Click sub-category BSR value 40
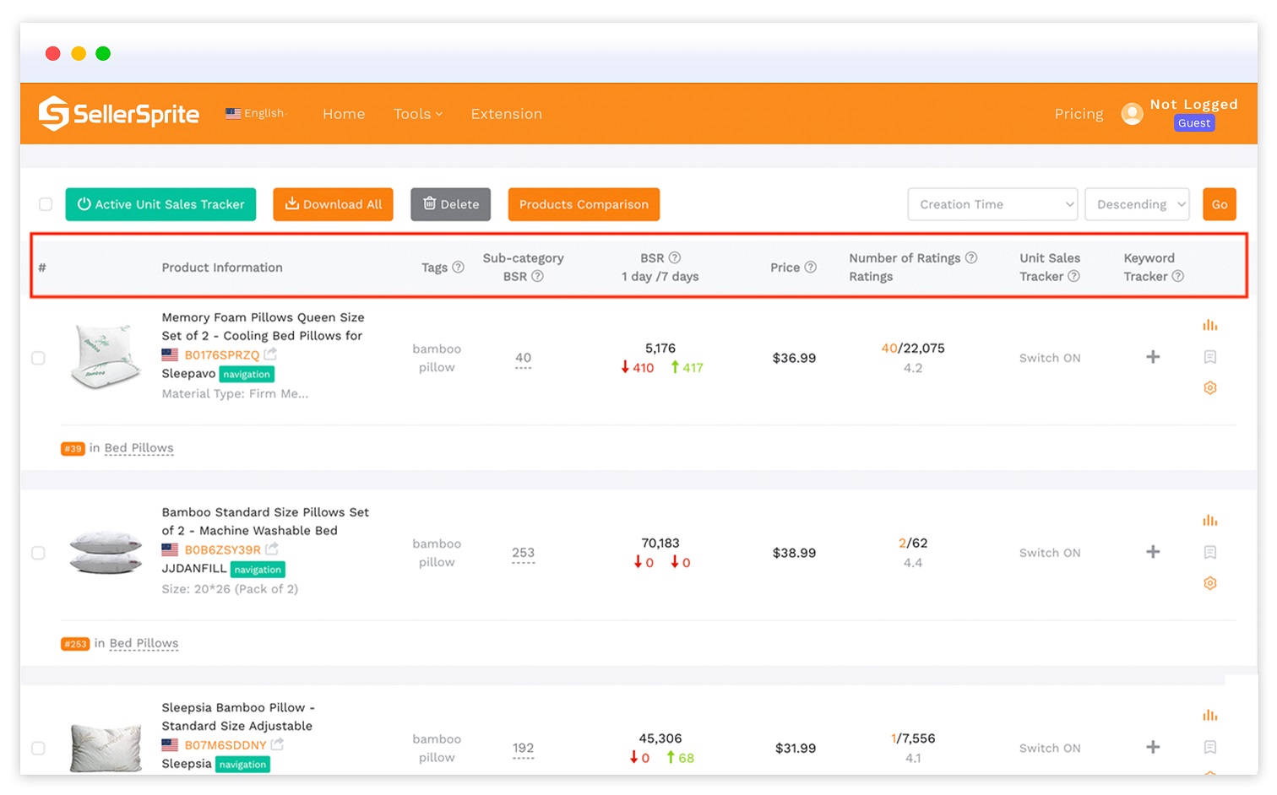This screenshot has width=1277, height=795. point(523,358)
